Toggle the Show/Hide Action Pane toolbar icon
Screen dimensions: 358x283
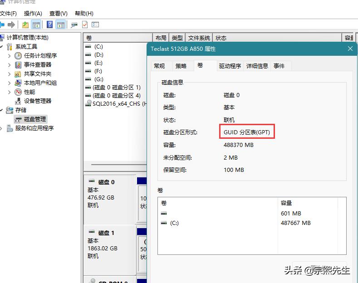[x=60, y=24]
